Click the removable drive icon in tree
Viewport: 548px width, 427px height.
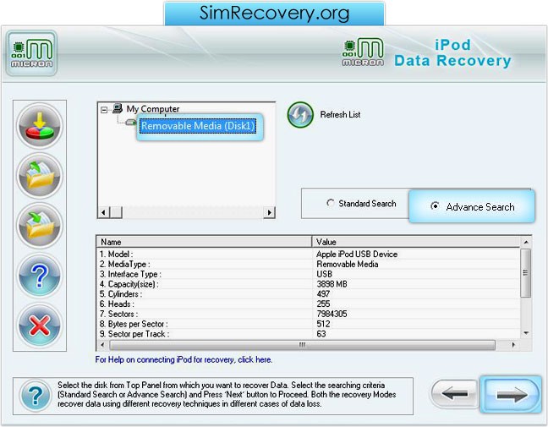[x=131, y=123]
